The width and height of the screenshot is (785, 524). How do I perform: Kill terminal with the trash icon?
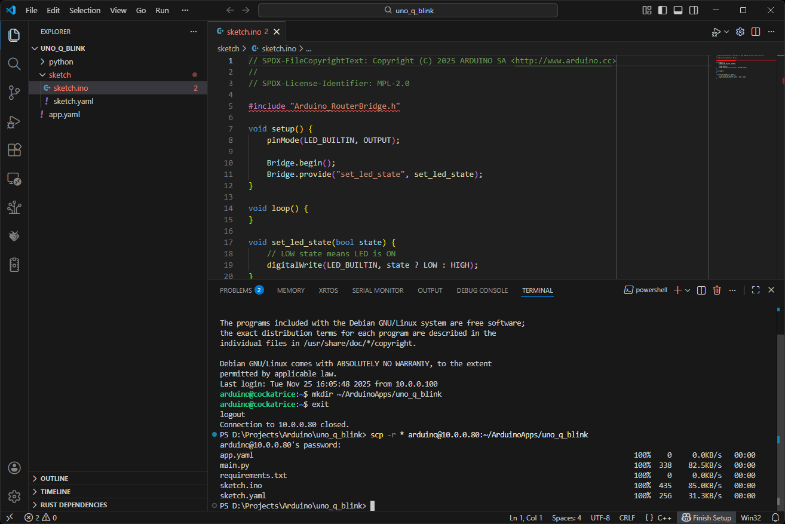pos(717,290)
